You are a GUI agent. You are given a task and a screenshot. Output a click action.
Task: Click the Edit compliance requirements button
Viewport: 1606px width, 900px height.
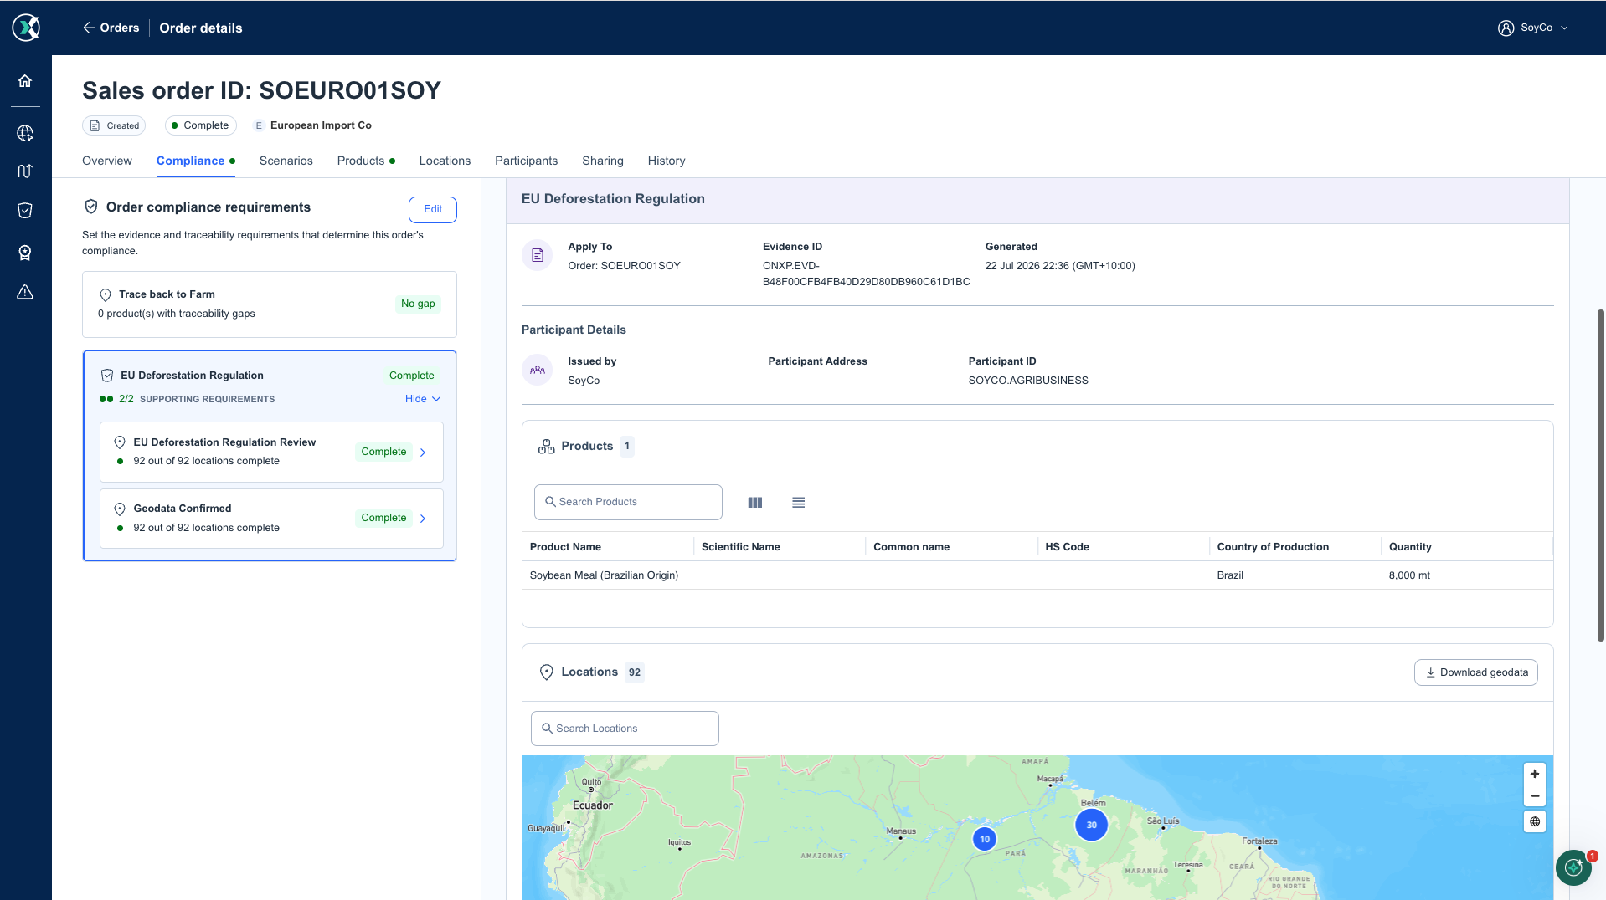433,209
